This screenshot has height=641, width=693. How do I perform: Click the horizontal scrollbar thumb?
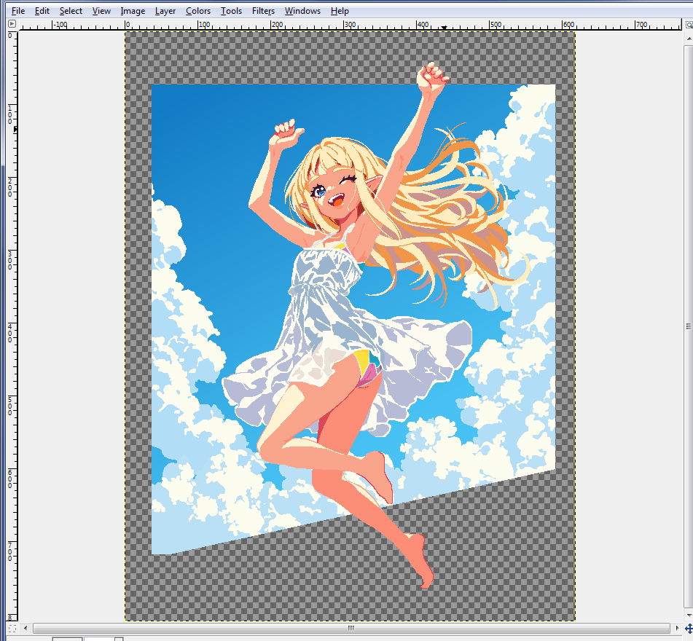tap(351, 628)
